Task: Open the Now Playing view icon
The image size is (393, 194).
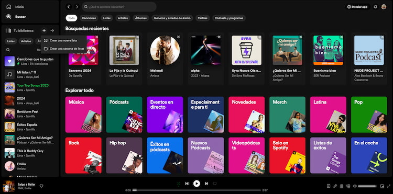Action: click(x=329, y=186)
